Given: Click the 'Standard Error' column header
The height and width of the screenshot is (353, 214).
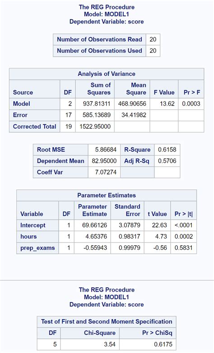Looking at the screenshot, I should click(x=127, y=210).
